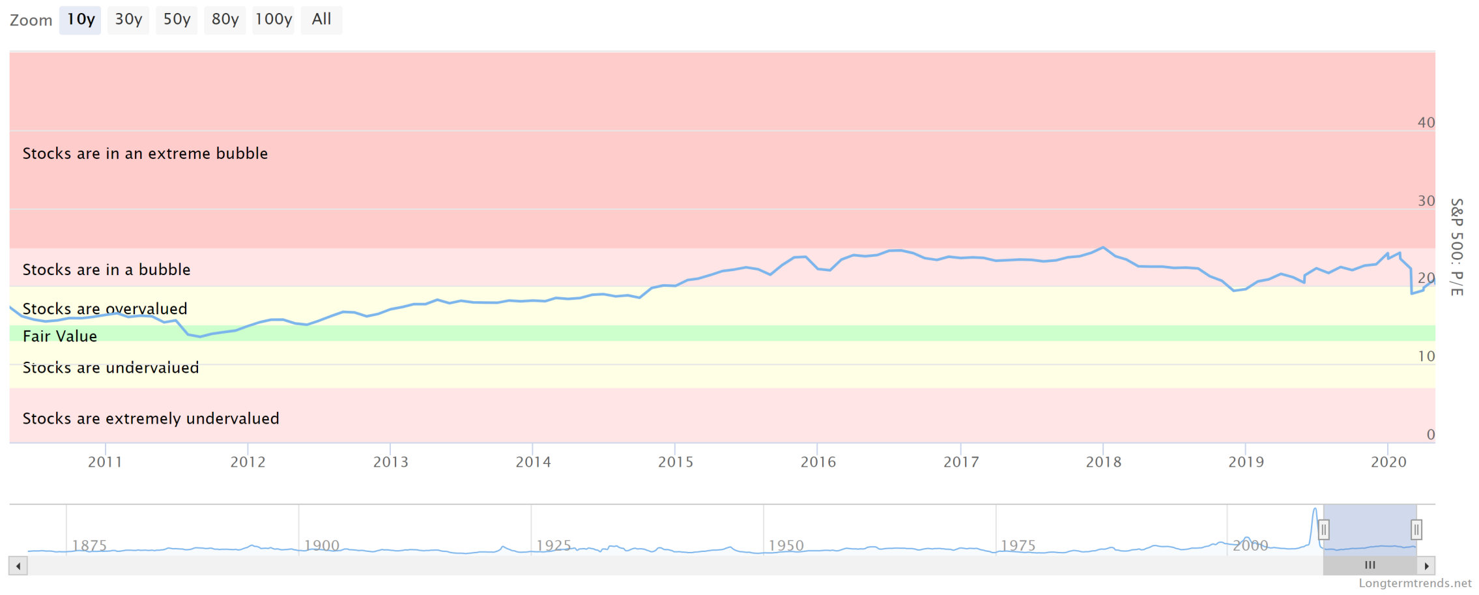1479x595 pixels.
Task: Click the 2016 x-axis label
Action: coord(818,462)
